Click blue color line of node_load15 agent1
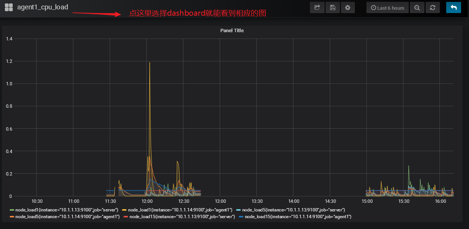Viewport: 469px width, 229px height. pos(241,217)
